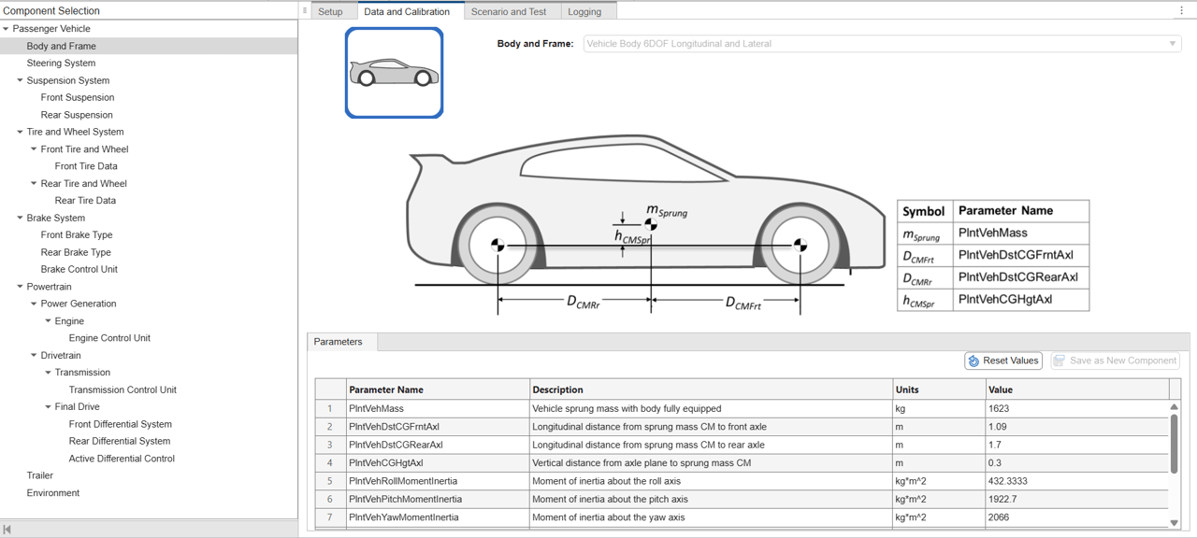Collapse the Final Drive node
Image resolution: width=1197 pixels, height=538 pixels.
coord(49,407)
